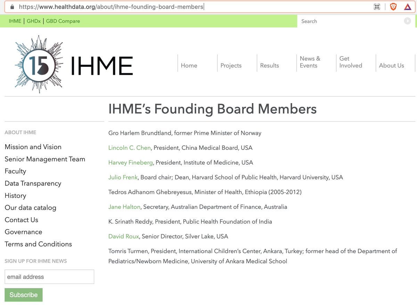Open the News & Events nav item
The height and width of the screenshot is (305, 417).
pos(310,62)
